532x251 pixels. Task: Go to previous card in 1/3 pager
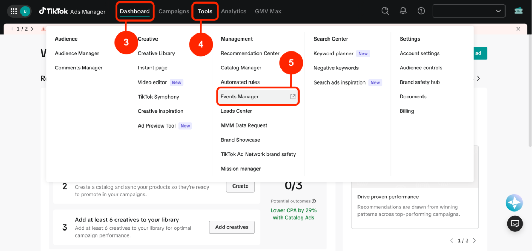451,240
